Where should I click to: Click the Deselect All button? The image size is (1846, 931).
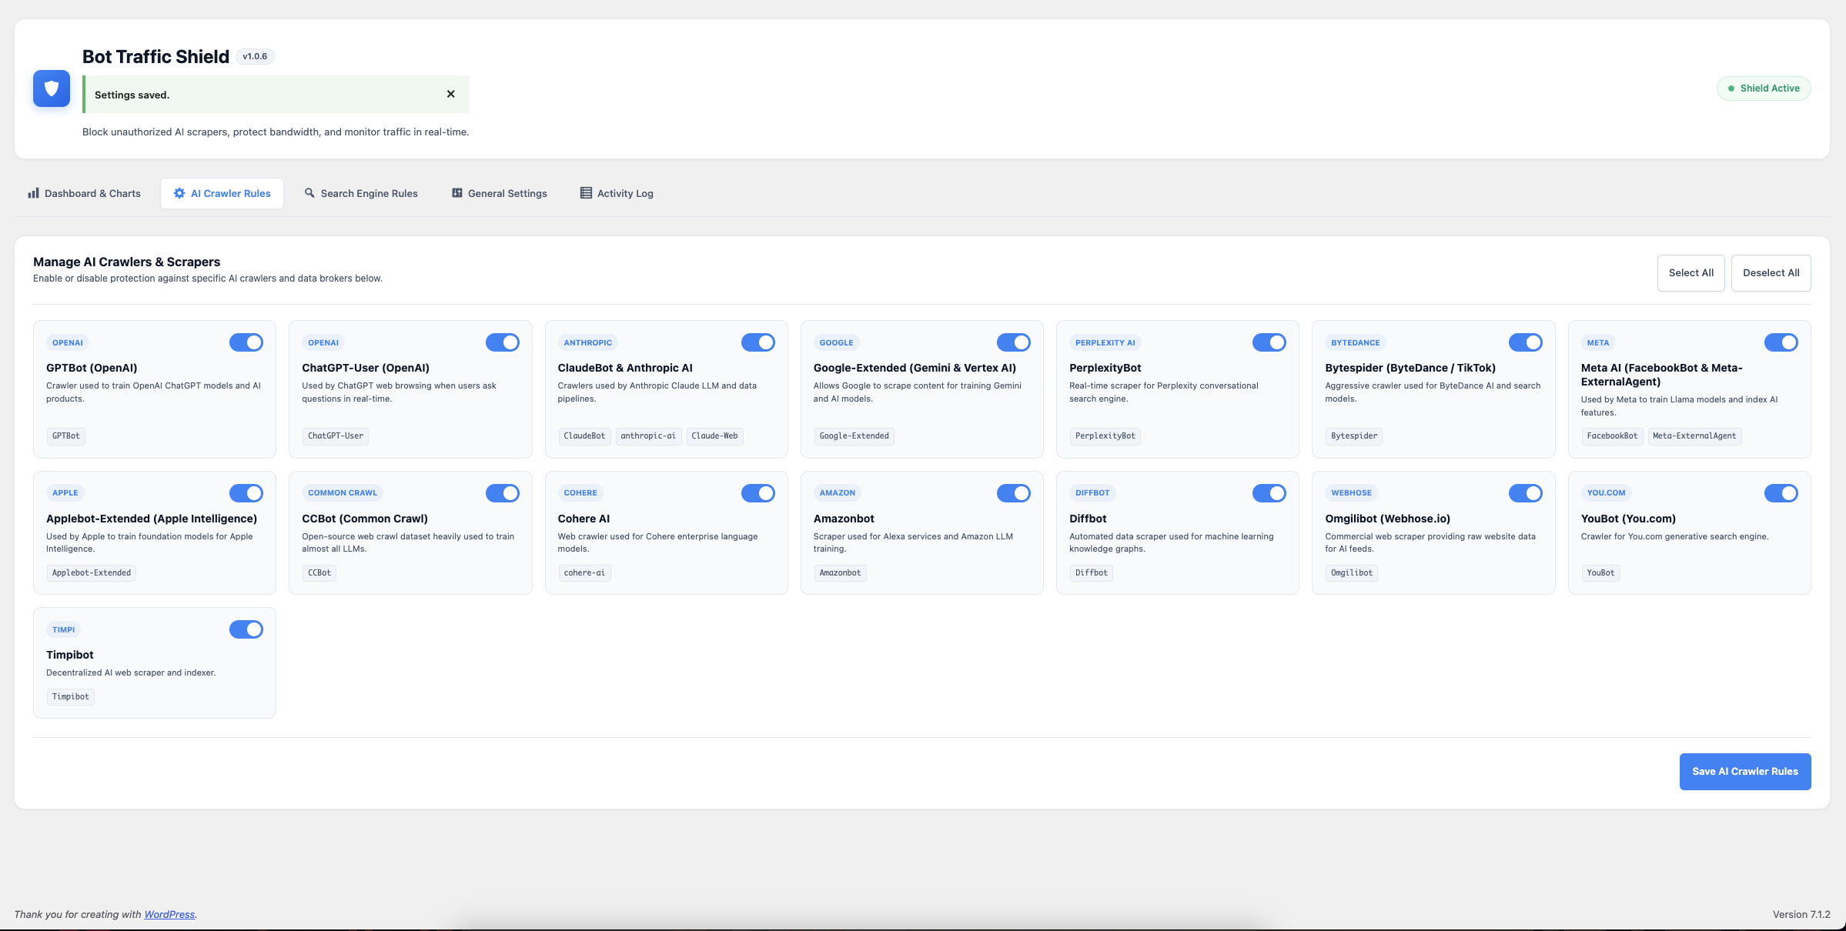tap(1771, 273)
